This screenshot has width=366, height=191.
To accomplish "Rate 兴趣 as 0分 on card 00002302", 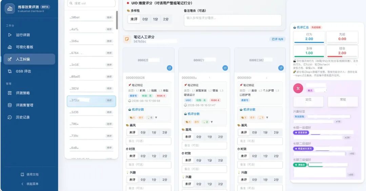I will (255, 180).
